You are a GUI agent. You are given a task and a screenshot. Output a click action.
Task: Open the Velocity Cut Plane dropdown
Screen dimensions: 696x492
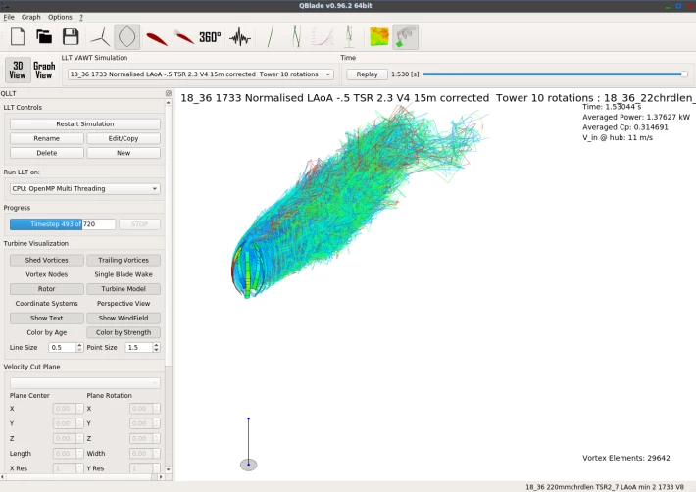pos(84,383)
